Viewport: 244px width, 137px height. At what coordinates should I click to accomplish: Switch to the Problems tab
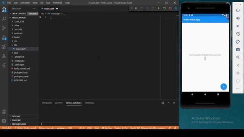point(47,103)
